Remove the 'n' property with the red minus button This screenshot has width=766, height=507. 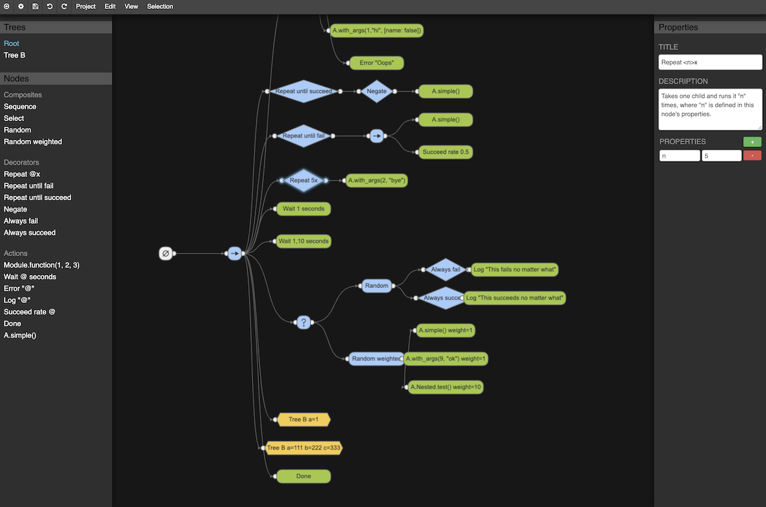pyautogui.click(x=752, y=155)
